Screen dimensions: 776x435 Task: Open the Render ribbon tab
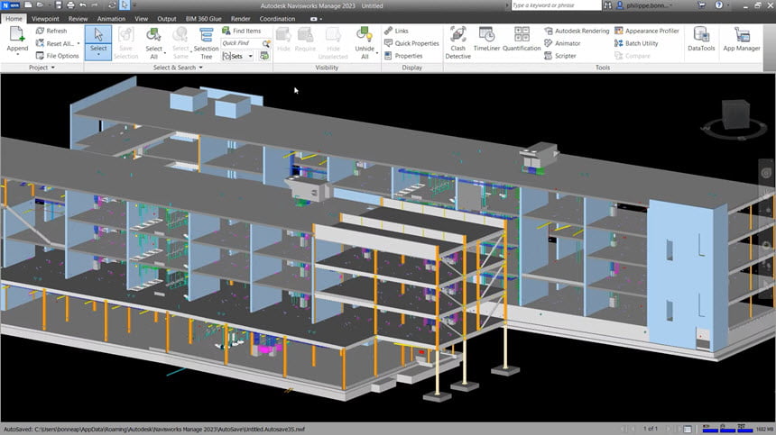pyautogui.click(x=241, y=19)
